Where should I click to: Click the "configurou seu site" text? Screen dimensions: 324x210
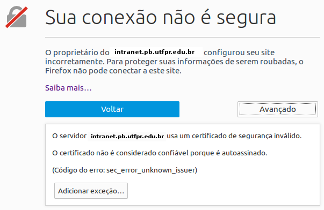coord(239,52)
